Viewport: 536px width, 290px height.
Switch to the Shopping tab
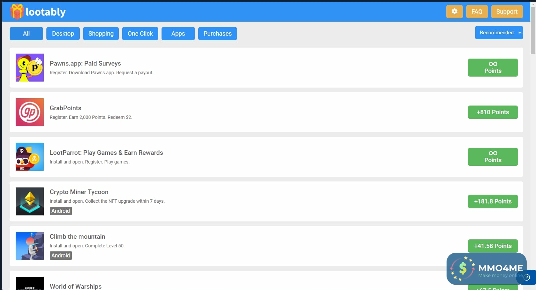click(101, 34)
